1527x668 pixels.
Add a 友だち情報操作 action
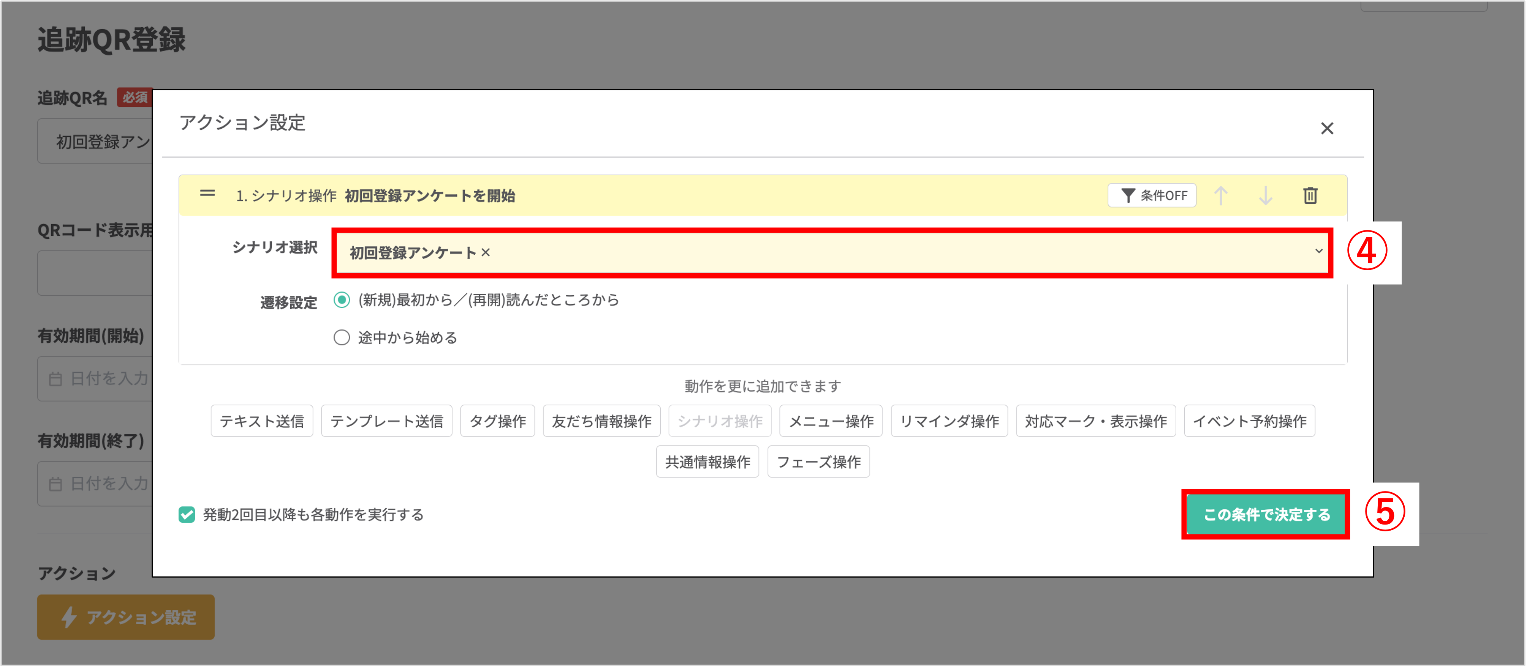tap(601, 421)
